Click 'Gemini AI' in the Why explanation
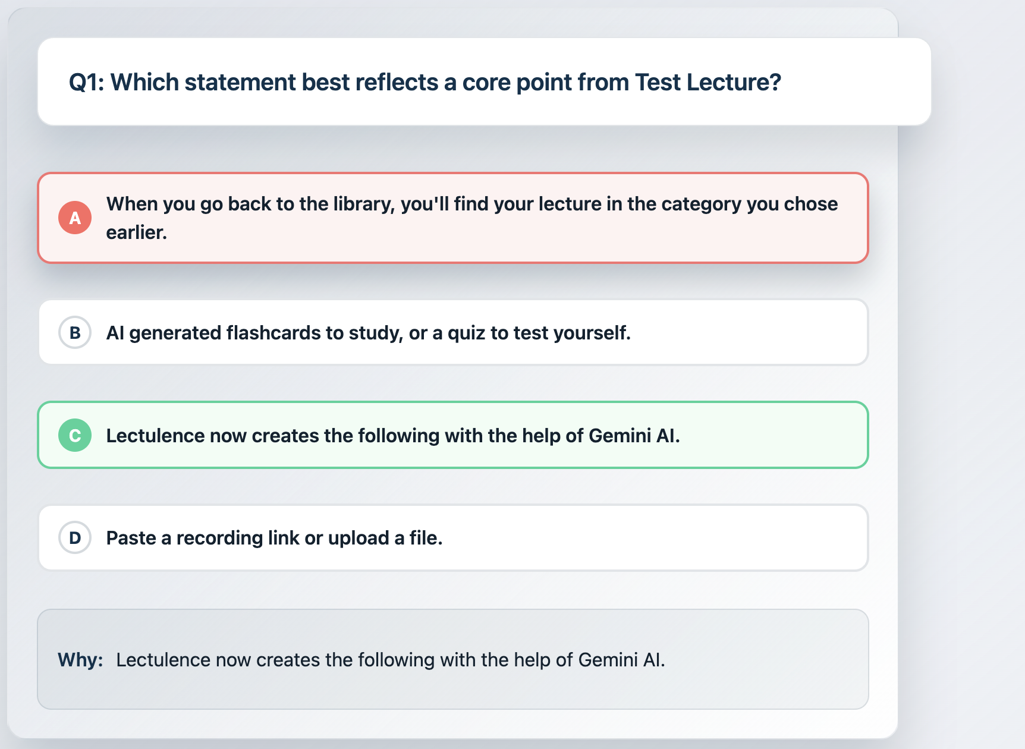1025x749 pixels. (x=621, y=660)
